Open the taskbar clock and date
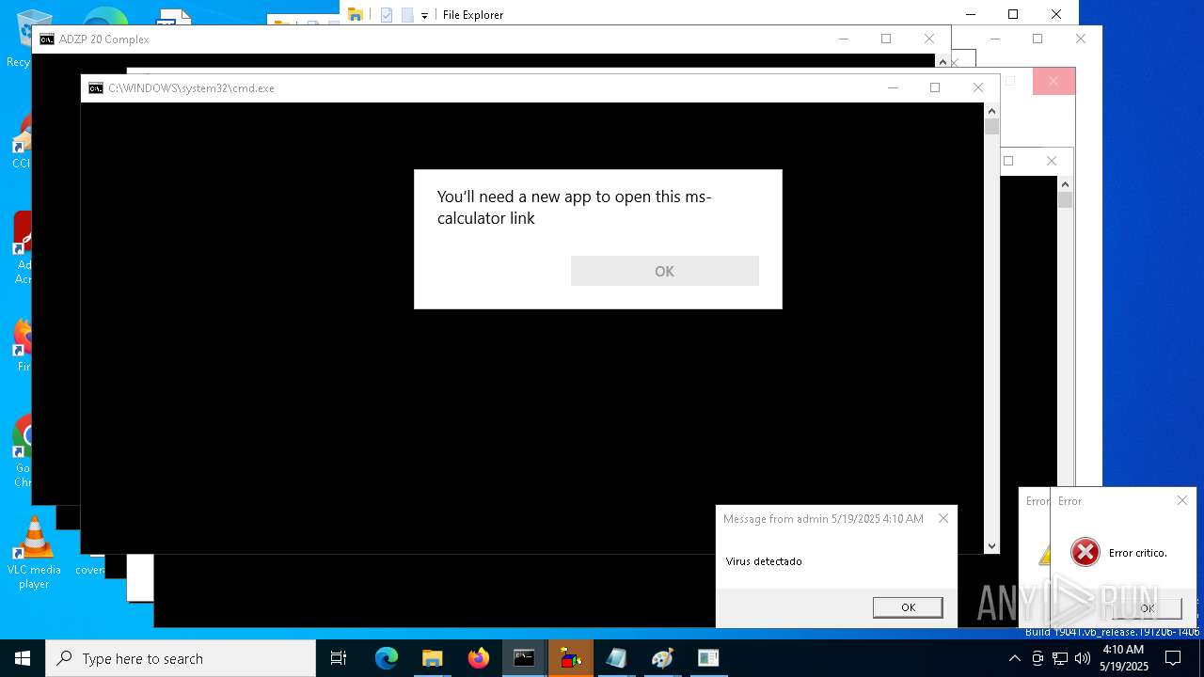The width and height of the screenshot is (1204, 677). [1123, 658]
